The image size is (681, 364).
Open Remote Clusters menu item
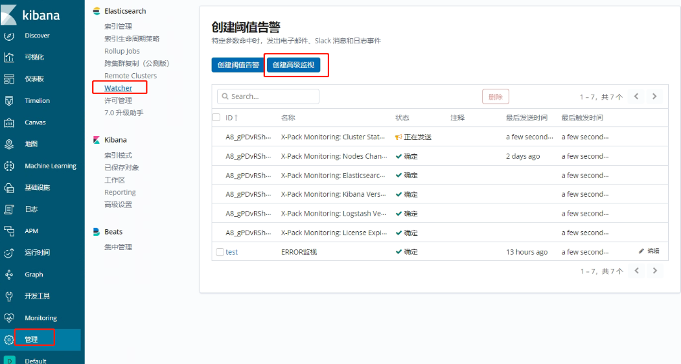click(x=130, y=76)
